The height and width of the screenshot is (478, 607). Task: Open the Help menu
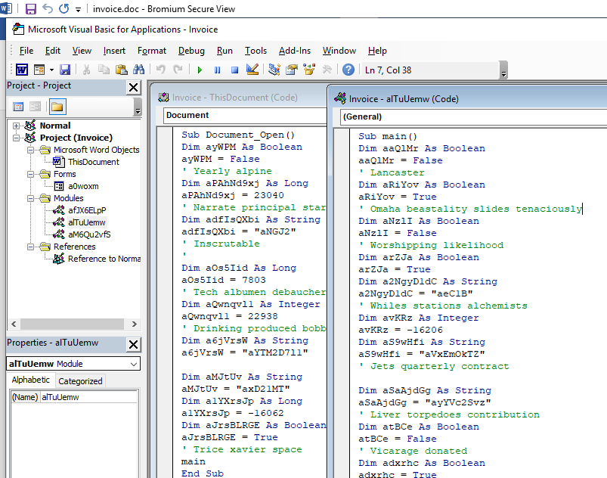tap(377, 51)
